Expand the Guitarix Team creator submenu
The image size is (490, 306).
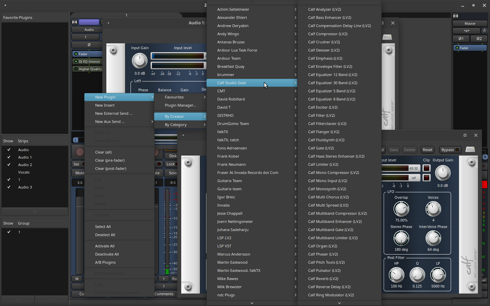pyautogui.click(x=230, y=181)
